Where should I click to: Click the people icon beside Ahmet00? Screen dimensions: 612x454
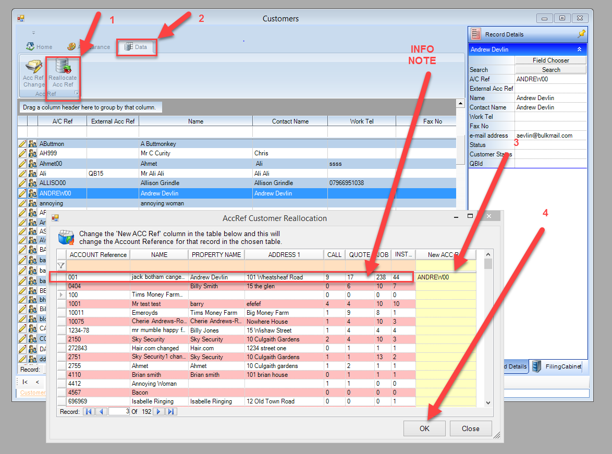pos(33,164)
